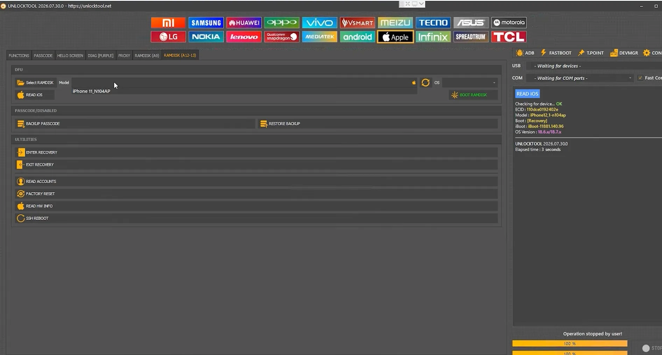Pick the TCL brand logo
Viewport: 662px width, 355px height.
tap(509, 37)
